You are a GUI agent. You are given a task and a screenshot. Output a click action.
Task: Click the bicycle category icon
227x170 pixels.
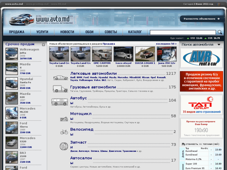(x=64, y=132)
